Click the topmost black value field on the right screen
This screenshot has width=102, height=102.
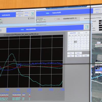click(x=100, y=21)
